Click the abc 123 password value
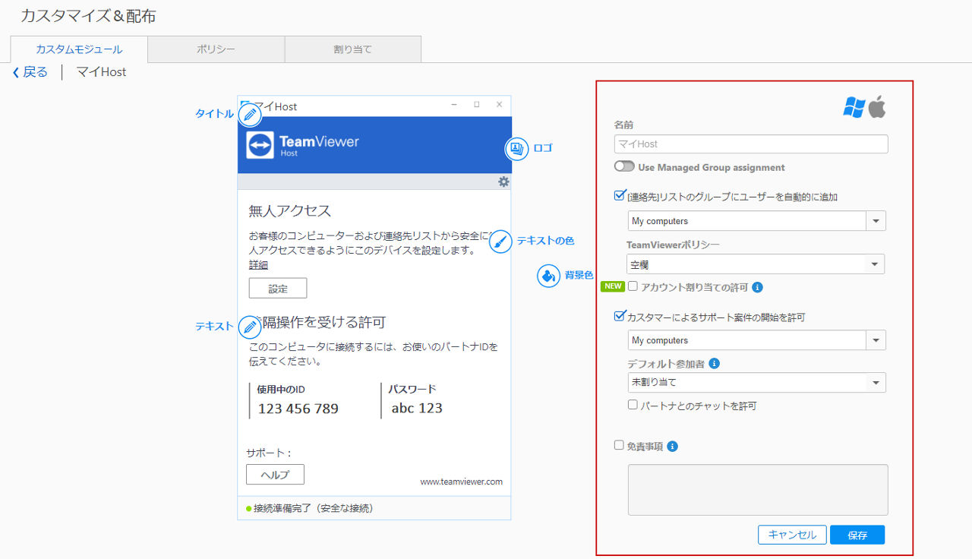Screen dimensions: 972x559 pyautogui.click(x=417, y=408)
